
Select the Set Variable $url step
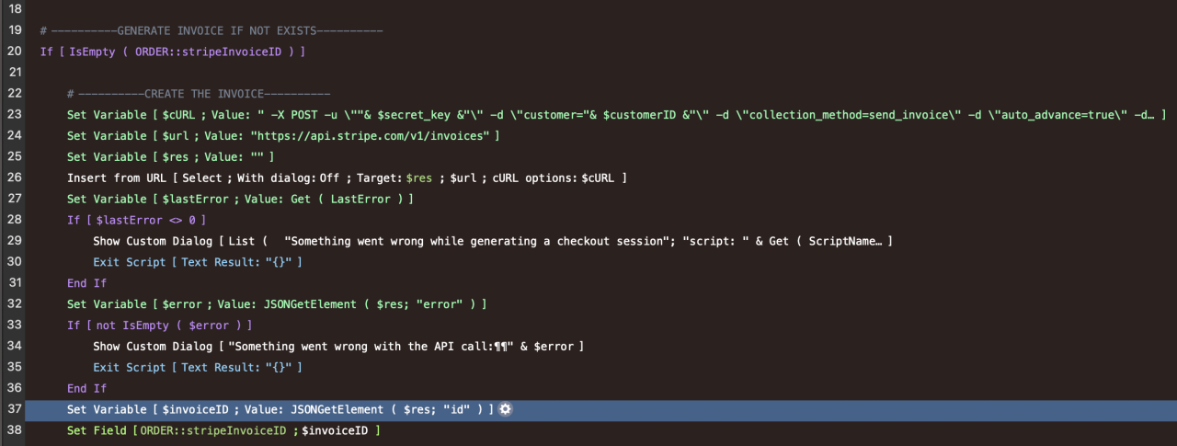point(282,135)
